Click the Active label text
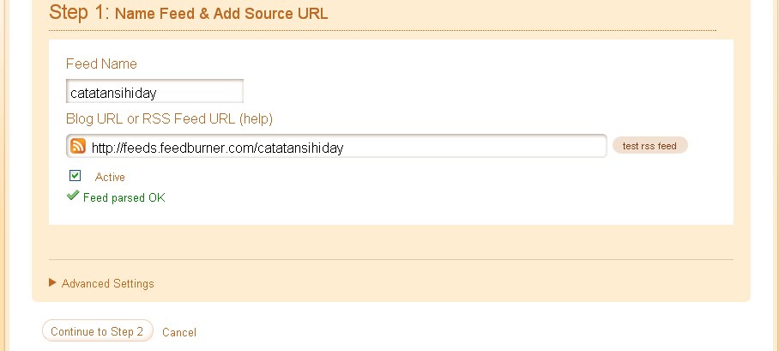 point(110,177)
